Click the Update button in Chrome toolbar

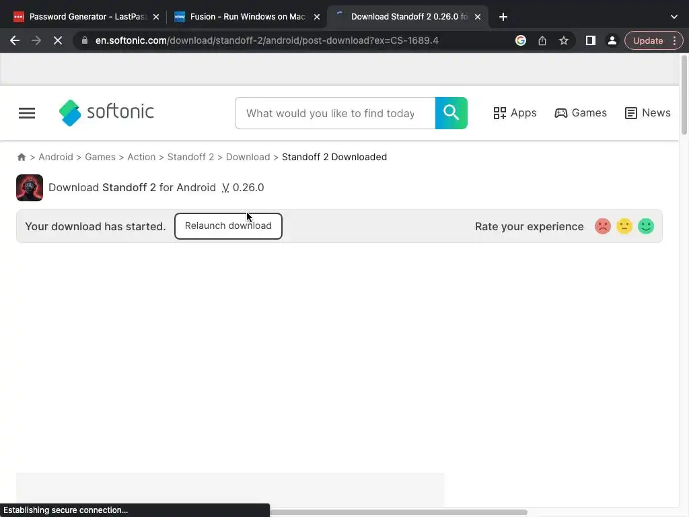pos(648,40)
